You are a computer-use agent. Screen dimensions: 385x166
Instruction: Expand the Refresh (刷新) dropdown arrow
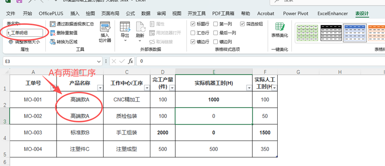click(x=140, y=41)
